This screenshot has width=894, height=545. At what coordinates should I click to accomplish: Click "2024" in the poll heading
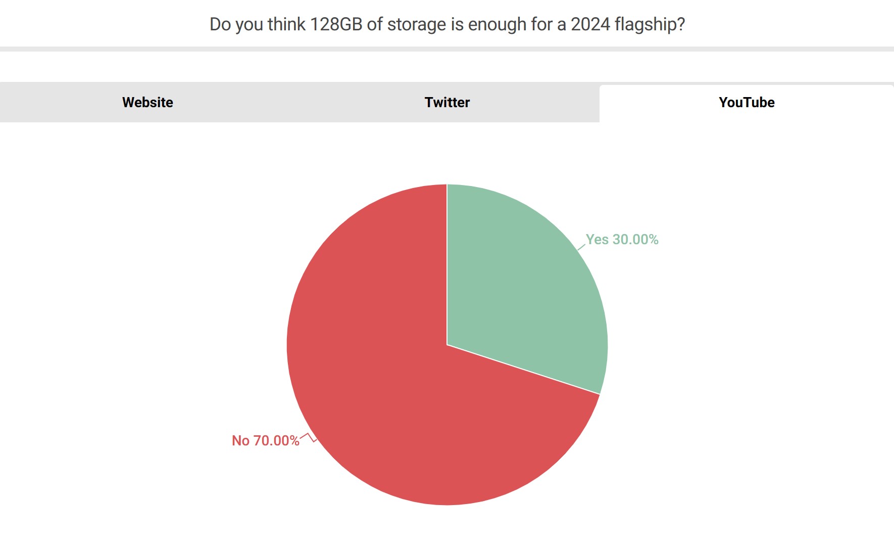[x=590, y=24]
